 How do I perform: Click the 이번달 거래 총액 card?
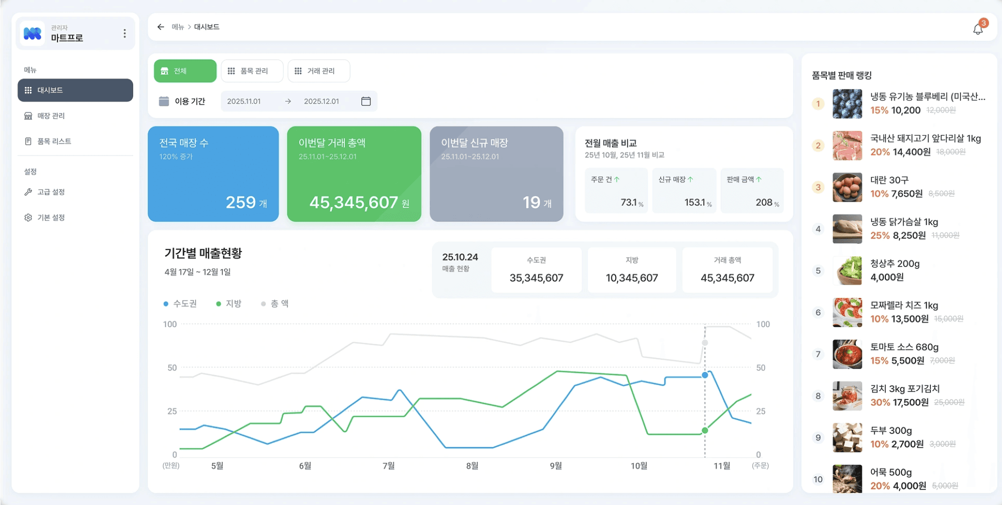point(354,174)
